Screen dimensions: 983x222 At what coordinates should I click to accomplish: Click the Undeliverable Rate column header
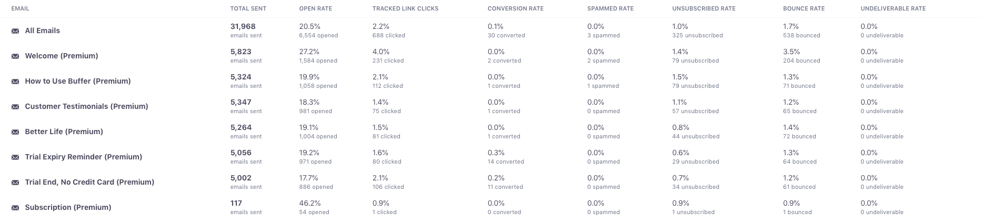pos(894,8)
